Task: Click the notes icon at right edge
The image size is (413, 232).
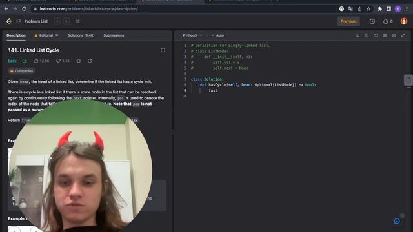Action: click(x=408, y=80)
